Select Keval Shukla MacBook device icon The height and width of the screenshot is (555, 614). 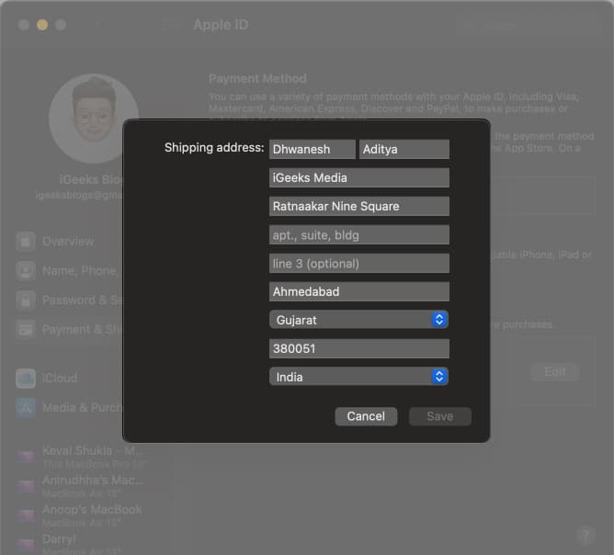point(27,457)
